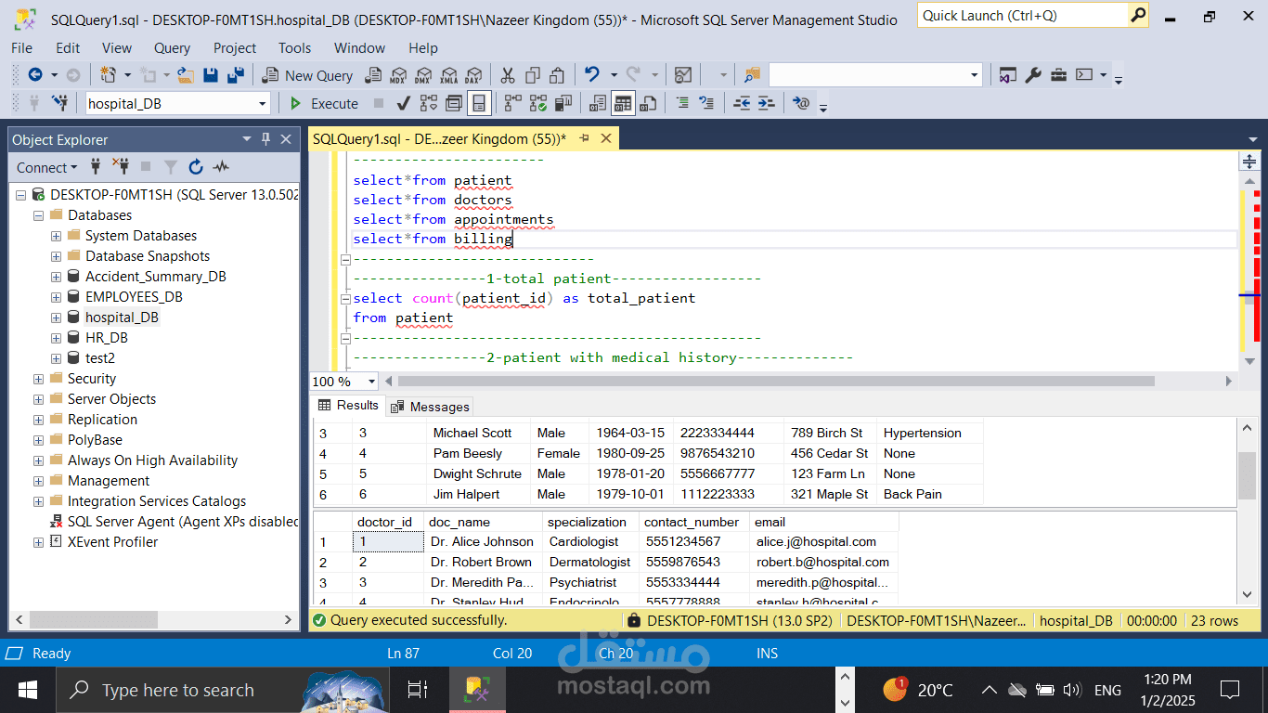Click the DAX query icon
Viewport: 1268px width, 713px height.
click(x=473, y=75)
